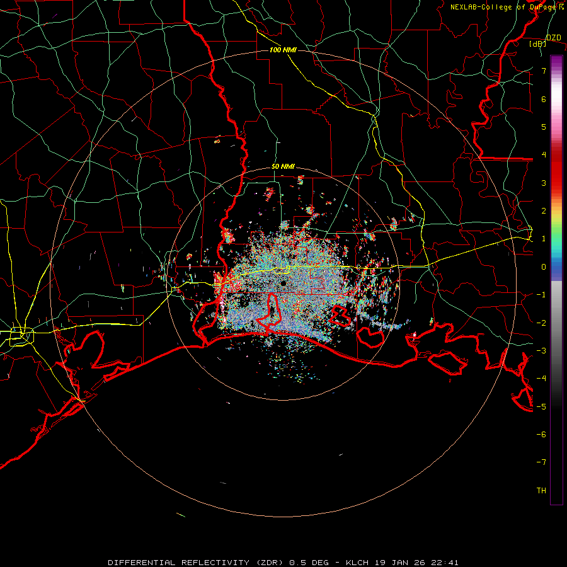Screen dimensions: 567x567
Task: Click the 100 NMI range ring label
Action: click(x=283, y=50)
